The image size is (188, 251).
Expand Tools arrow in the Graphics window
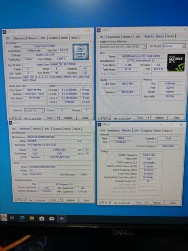148,118
